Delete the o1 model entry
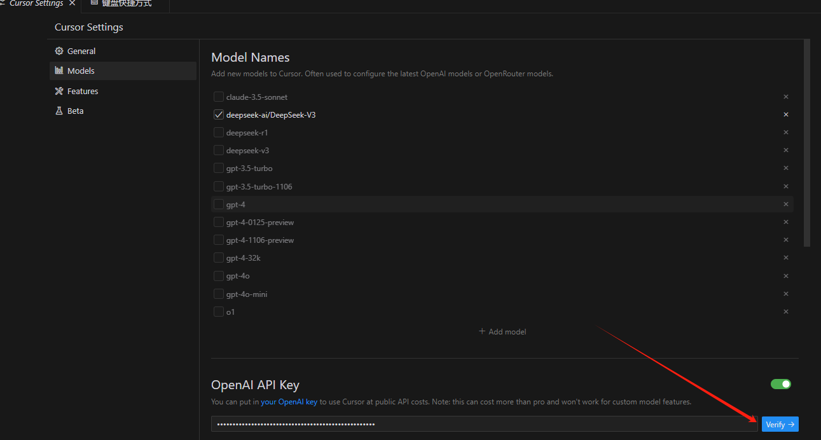821x440 pixels. (x=786, y=312)
